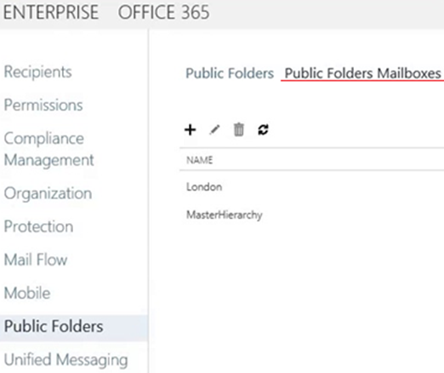Viewport: 444px width, 373px height.
Task: Edit the selected mailbox with pencil icon
Action: [x=214, y=130]
